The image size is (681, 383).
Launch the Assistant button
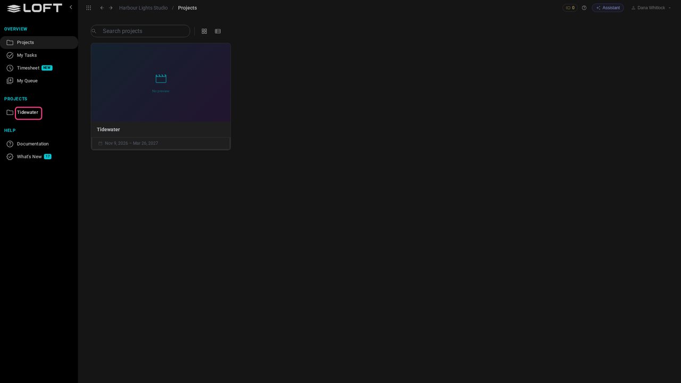coord(608,8)
